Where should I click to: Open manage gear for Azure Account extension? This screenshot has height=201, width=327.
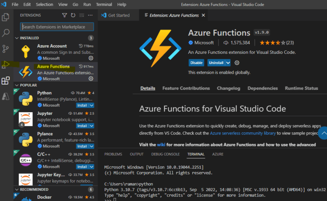[x=91, y=58]
